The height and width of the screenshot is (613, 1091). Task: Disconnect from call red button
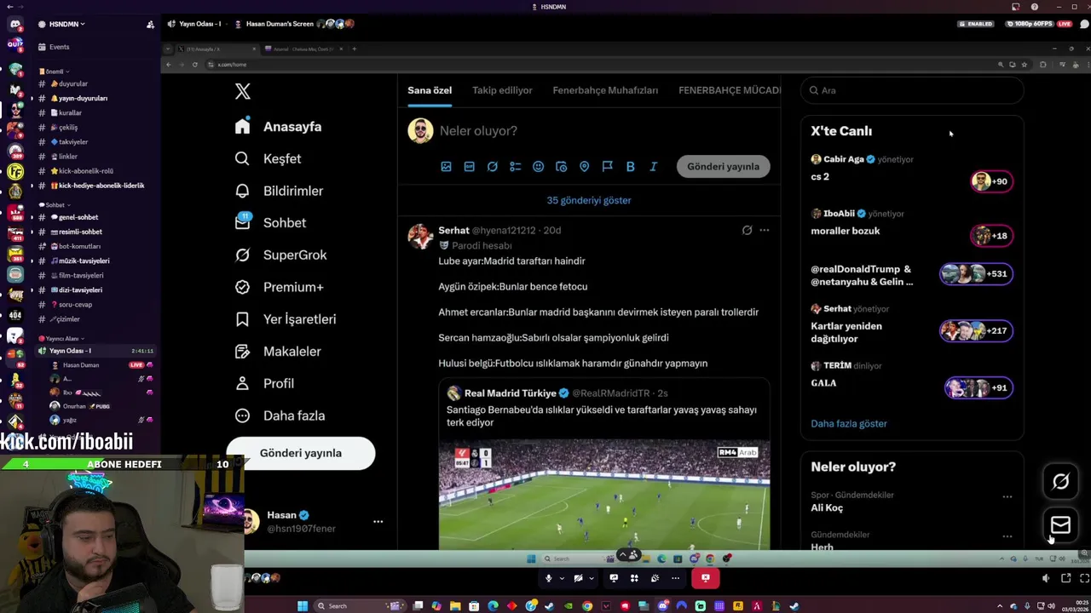pos(706,578)
